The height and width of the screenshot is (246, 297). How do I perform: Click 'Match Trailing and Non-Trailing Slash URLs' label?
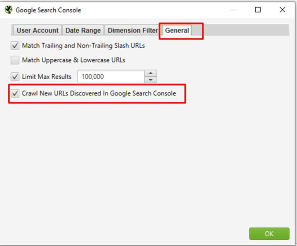tap(84, 46)
